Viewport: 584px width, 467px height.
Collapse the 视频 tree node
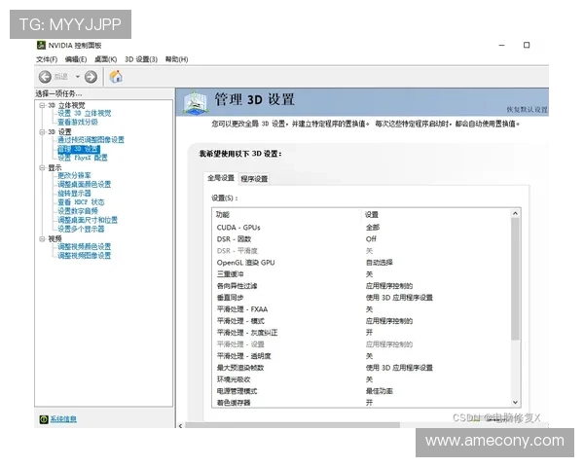[42, 238]
